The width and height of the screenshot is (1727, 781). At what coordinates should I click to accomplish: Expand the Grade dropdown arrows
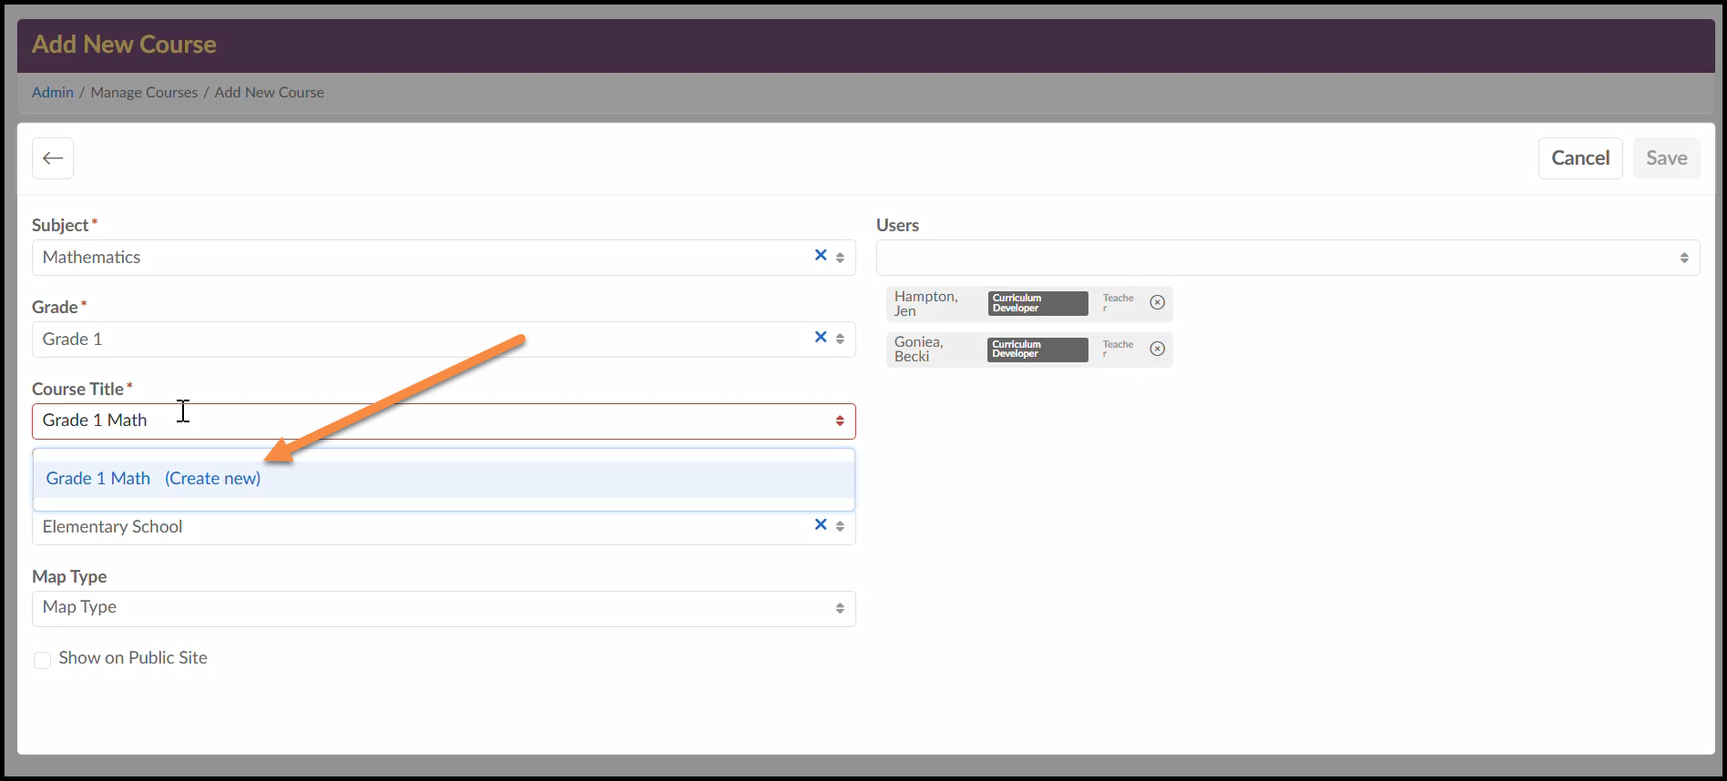[840, 340]
